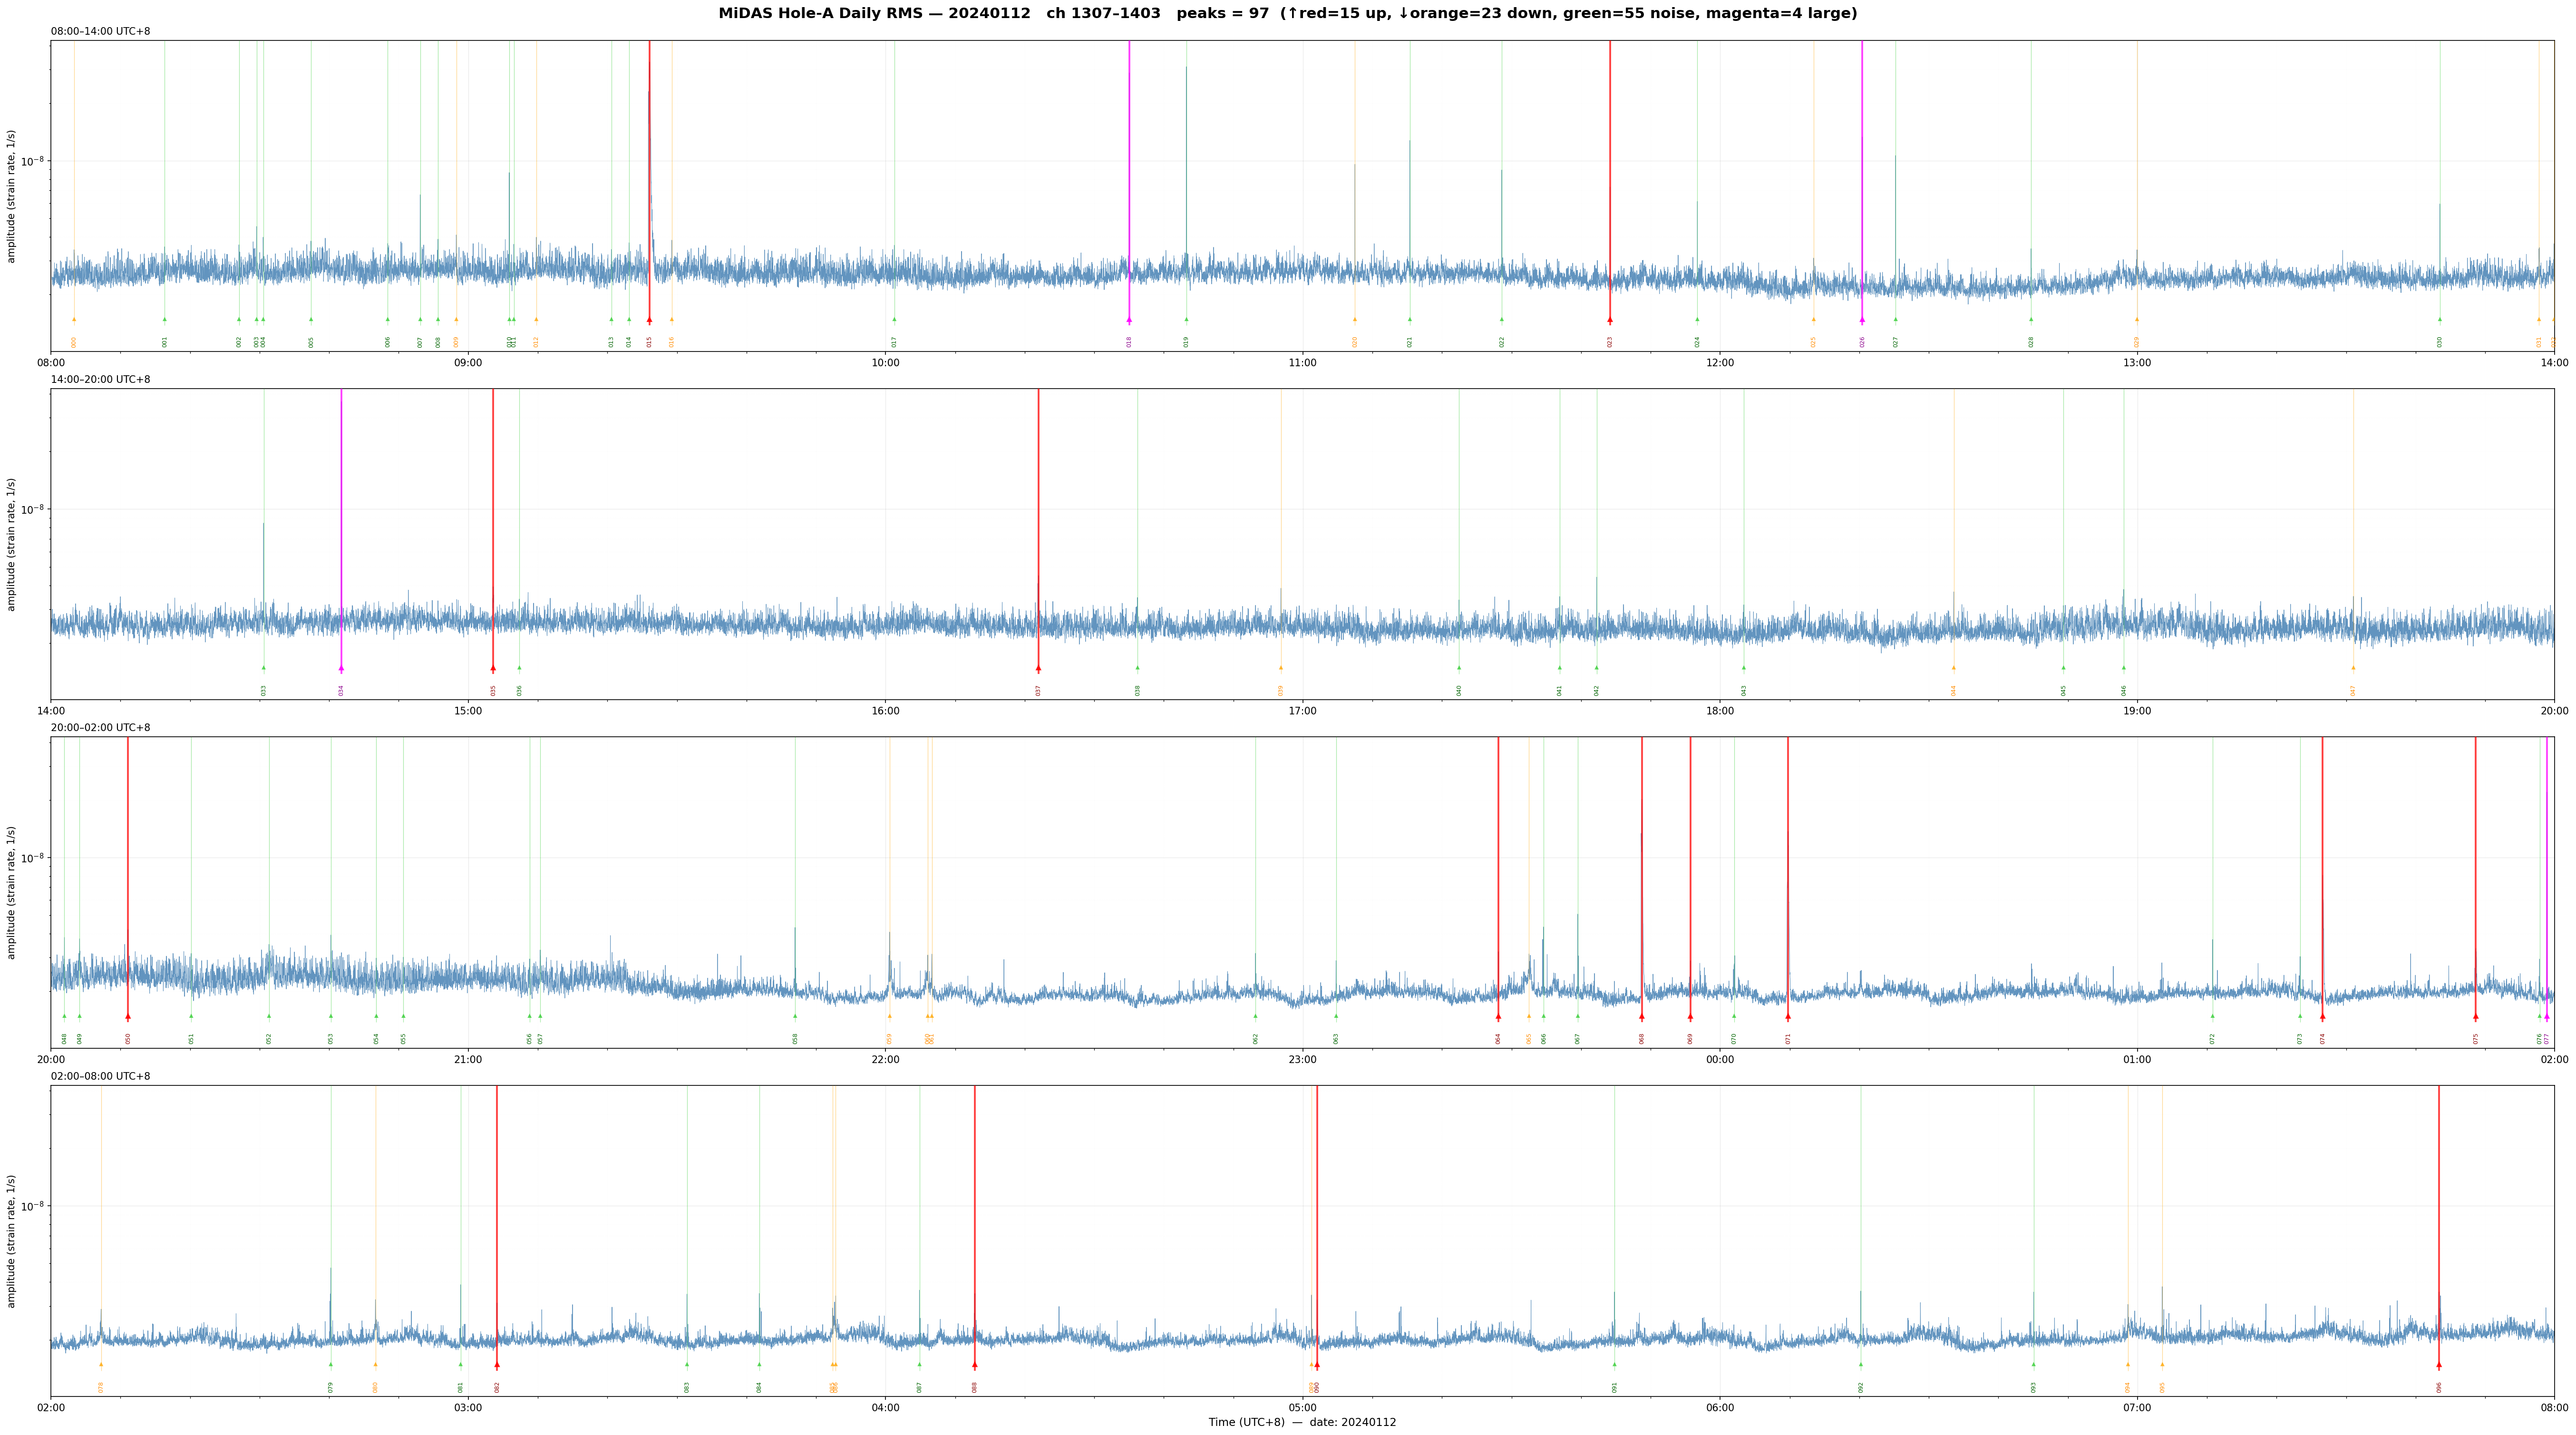Click the red peak marker 064
The height and width of the screenshot is (1435, 2576).
pos(1498,1017)
